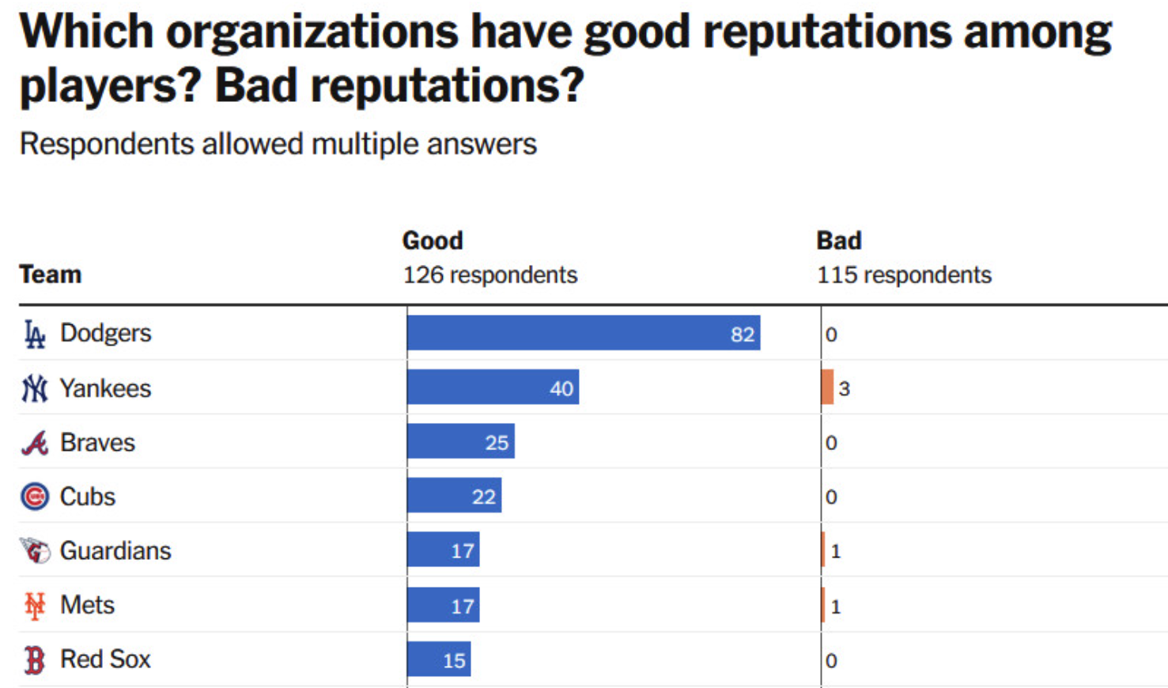Select the Yankees blue bar showing 40
1168x688 pixels.
click(493, 387)
